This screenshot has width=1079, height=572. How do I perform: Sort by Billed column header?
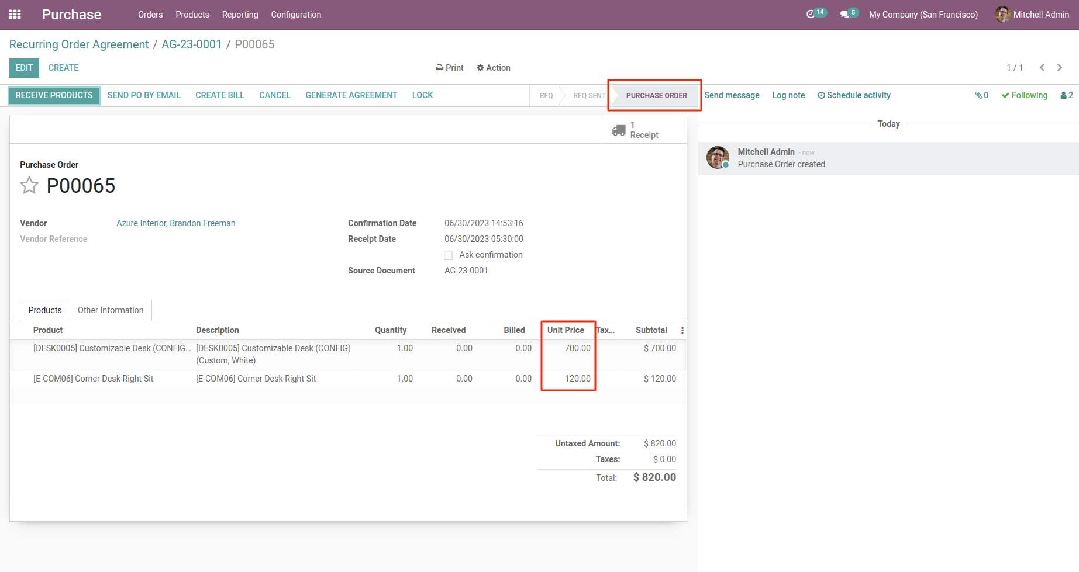click(x=515, y=330)
